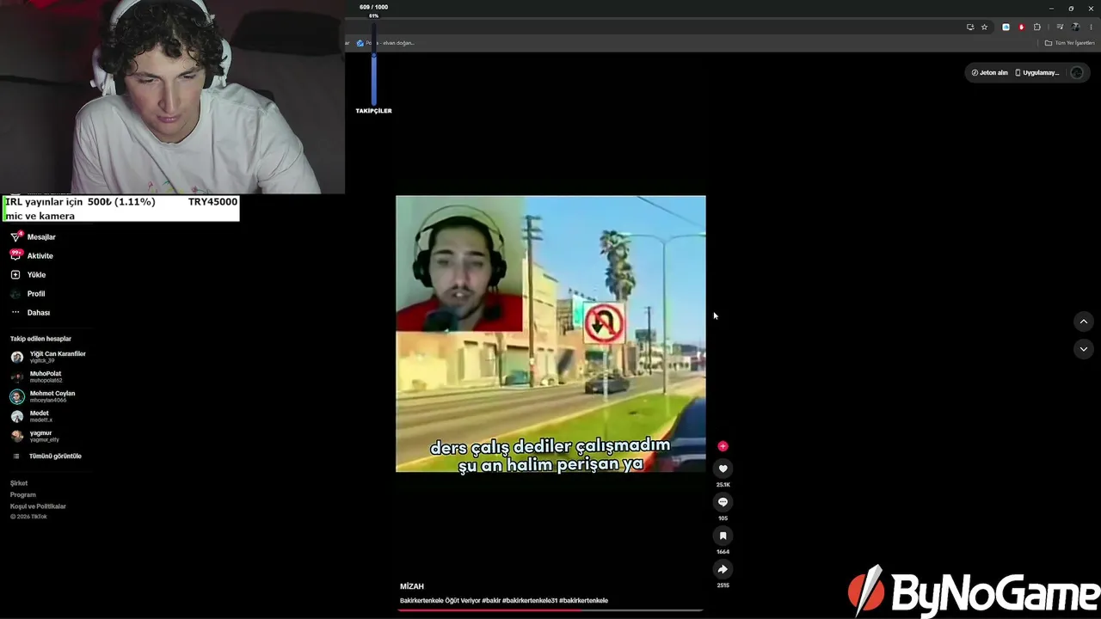1101x619 pixels.
Task: Expand the Koşul ve Politikalar footer section
Action: point(38,506)
